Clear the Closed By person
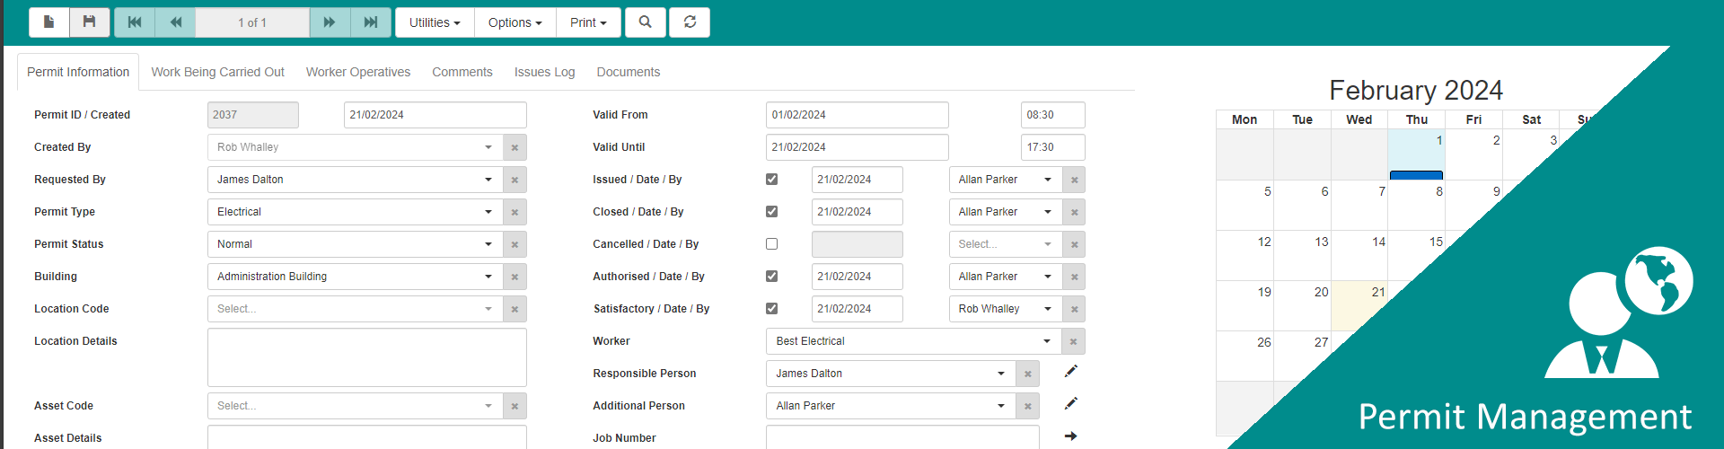The image size is (1724, 449). tap(1074, 212)
